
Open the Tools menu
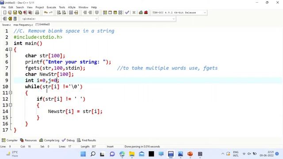pyautogui.click(x=62, y=8)
